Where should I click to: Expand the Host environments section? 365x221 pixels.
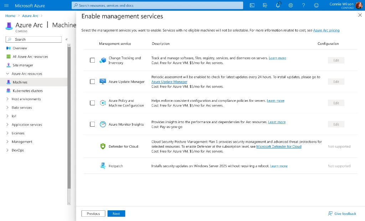26,99
